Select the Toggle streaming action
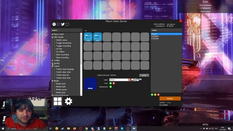This screenshot has height=131, width=233. tap(63, 43)
